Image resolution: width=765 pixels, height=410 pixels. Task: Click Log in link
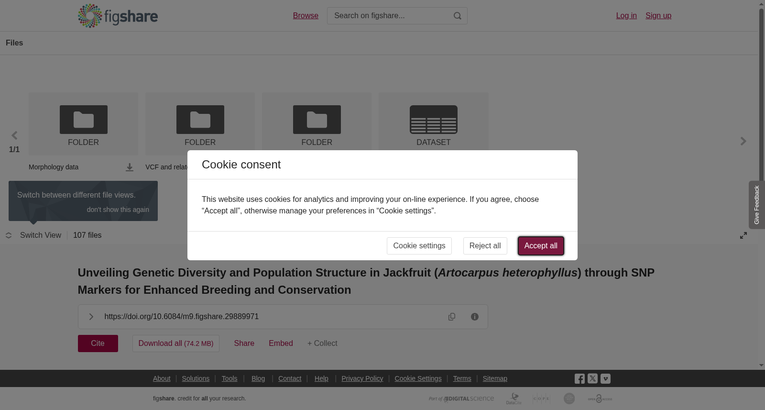[626, 16]
